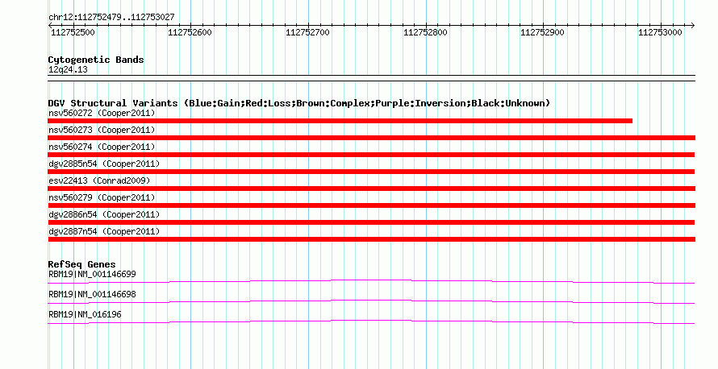Click the chr12:112752479..112753027 coordinate label
718x369 pixels.
[111, 17]
